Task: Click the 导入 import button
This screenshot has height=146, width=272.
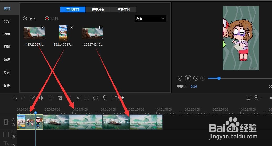Action: (29, 18)
